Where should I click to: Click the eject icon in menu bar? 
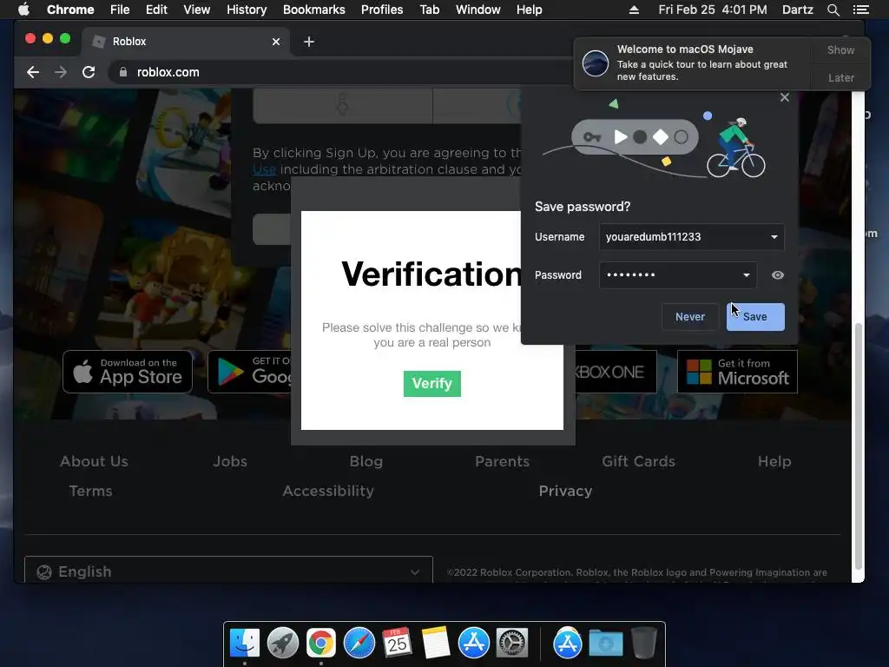(x=634, y=10)
